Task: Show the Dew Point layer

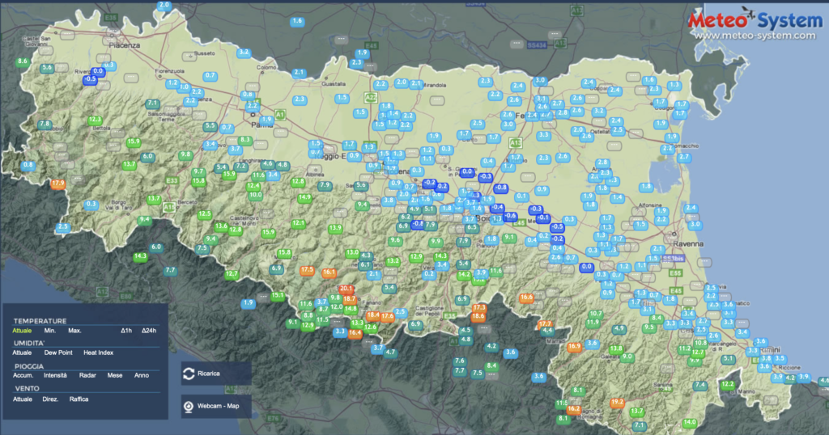Action: (x=58, y=353)
